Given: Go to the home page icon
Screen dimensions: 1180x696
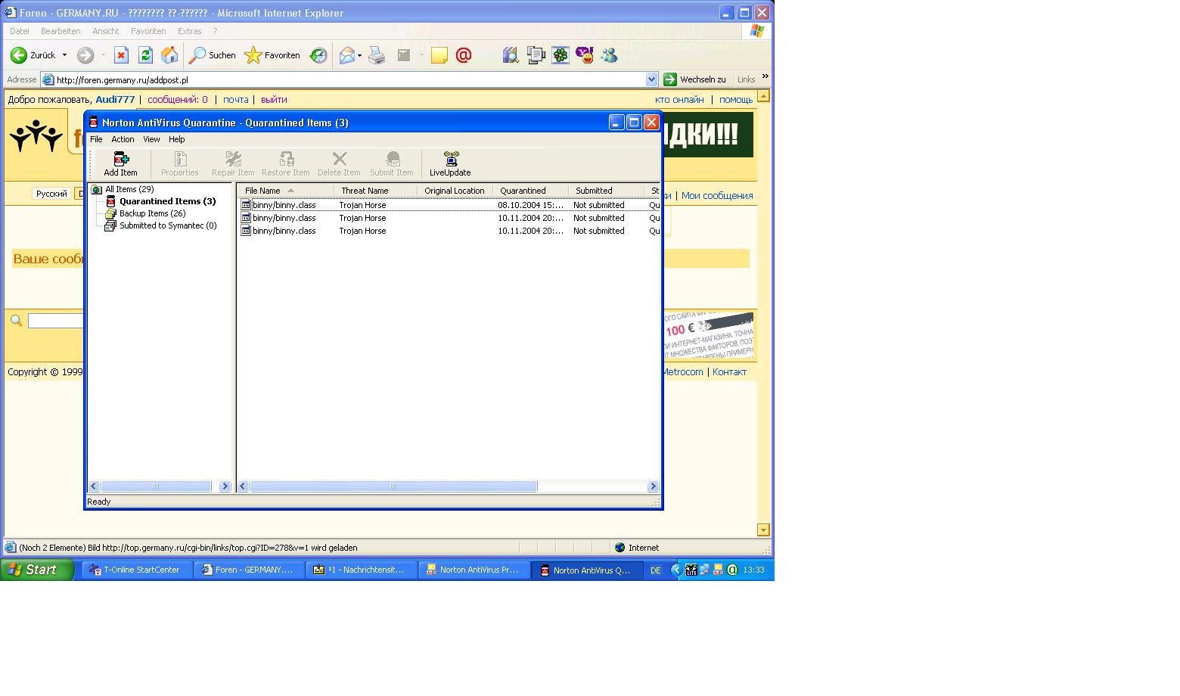Looking at the screenshot, I should [169, 55].
